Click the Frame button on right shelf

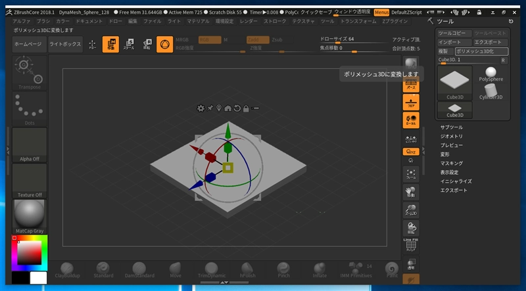click(411, 174)
